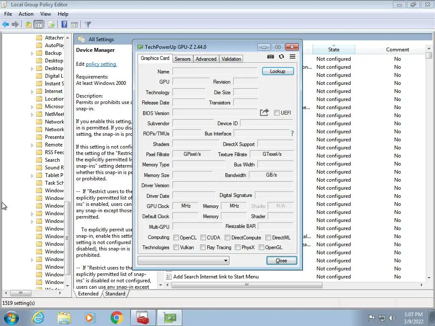
Task: Switch to the Validation tab
Action: point(231,59)
